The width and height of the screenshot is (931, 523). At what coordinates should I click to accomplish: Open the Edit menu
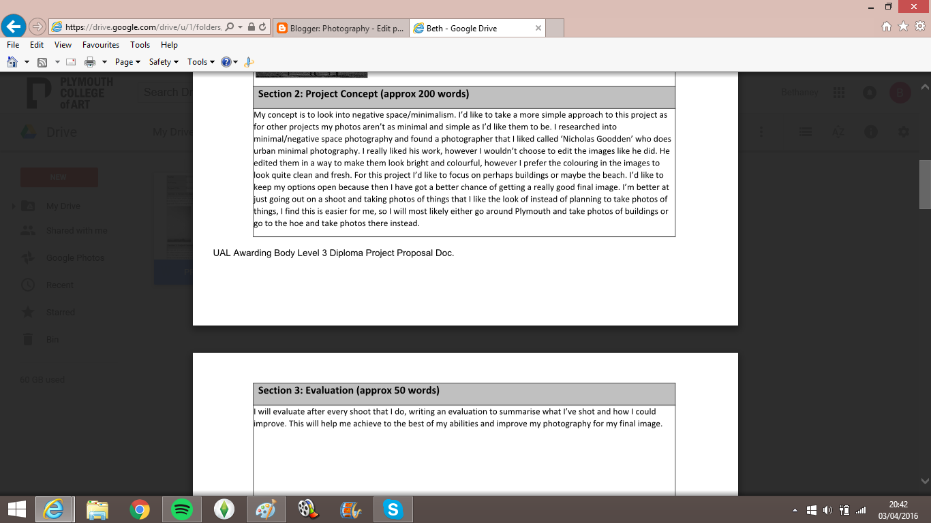pos(37,45)
